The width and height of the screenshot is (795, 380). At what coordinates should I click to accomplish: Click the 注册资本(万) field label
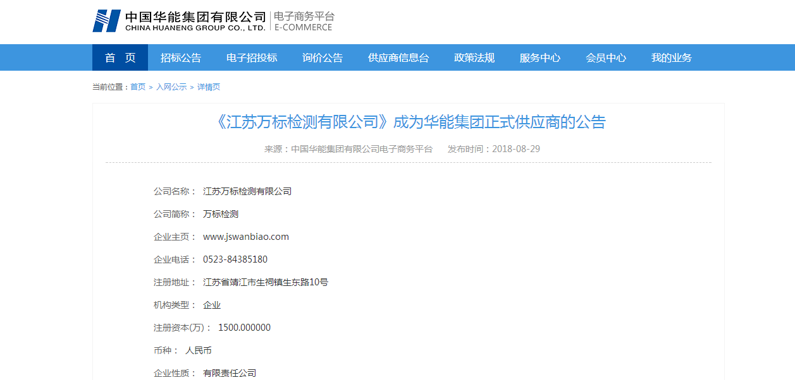pyautogui.click(x=183, y=328)
